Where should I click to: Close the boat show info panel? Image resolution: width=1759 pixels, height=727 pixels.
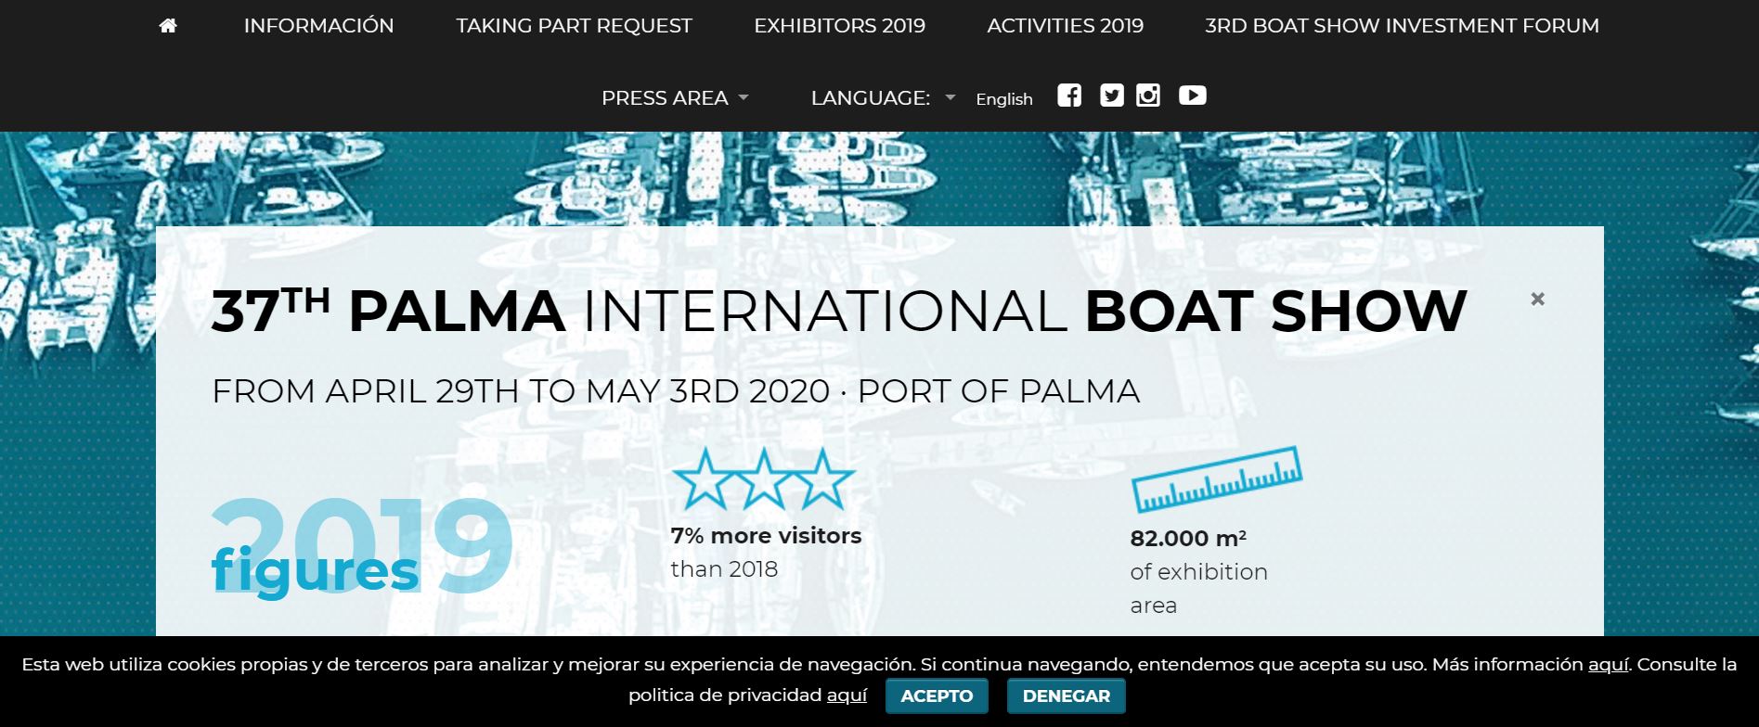[1538, 299]
